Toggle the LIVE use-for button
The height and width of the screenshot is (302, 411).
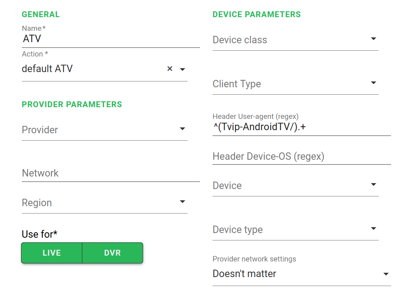(x=51, y=253)
